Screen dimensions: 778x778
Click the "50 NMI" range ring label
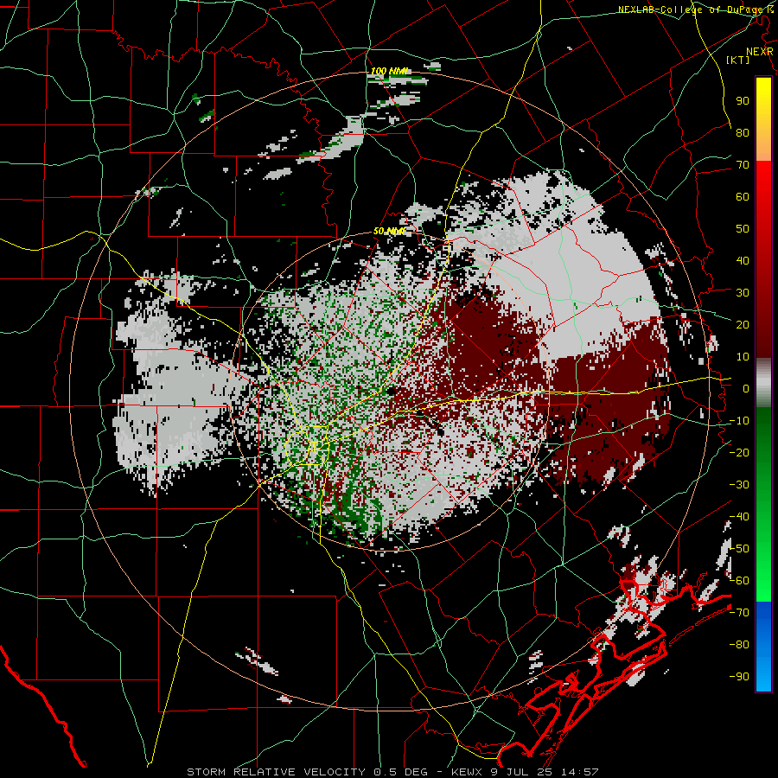(x=390, y=231)
